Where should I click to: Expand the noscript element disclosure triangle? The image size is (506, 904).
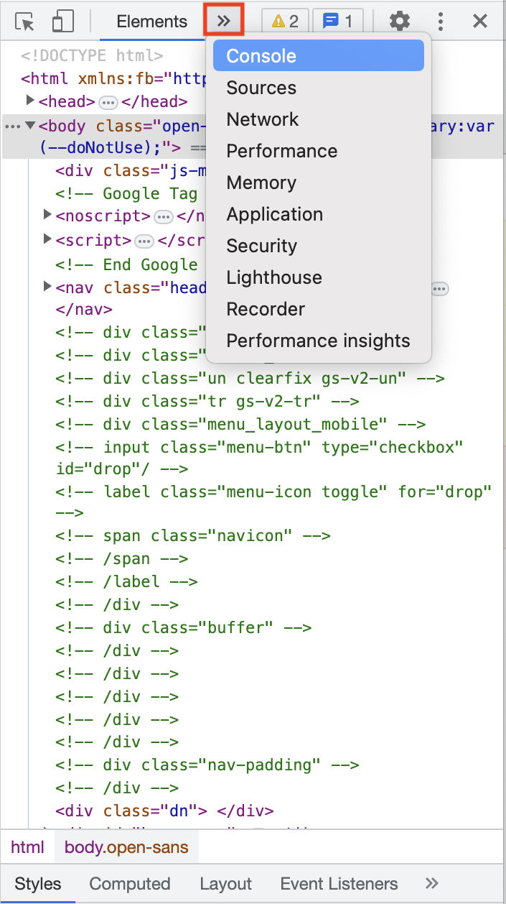click(47, 216)
